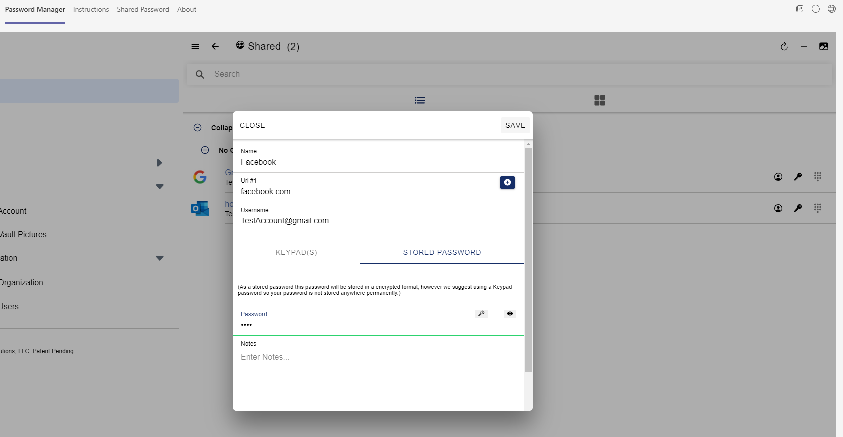Viewport: 843px width, 437px height.
Task: Open the Shared Password tab
Action: (143, 9)
